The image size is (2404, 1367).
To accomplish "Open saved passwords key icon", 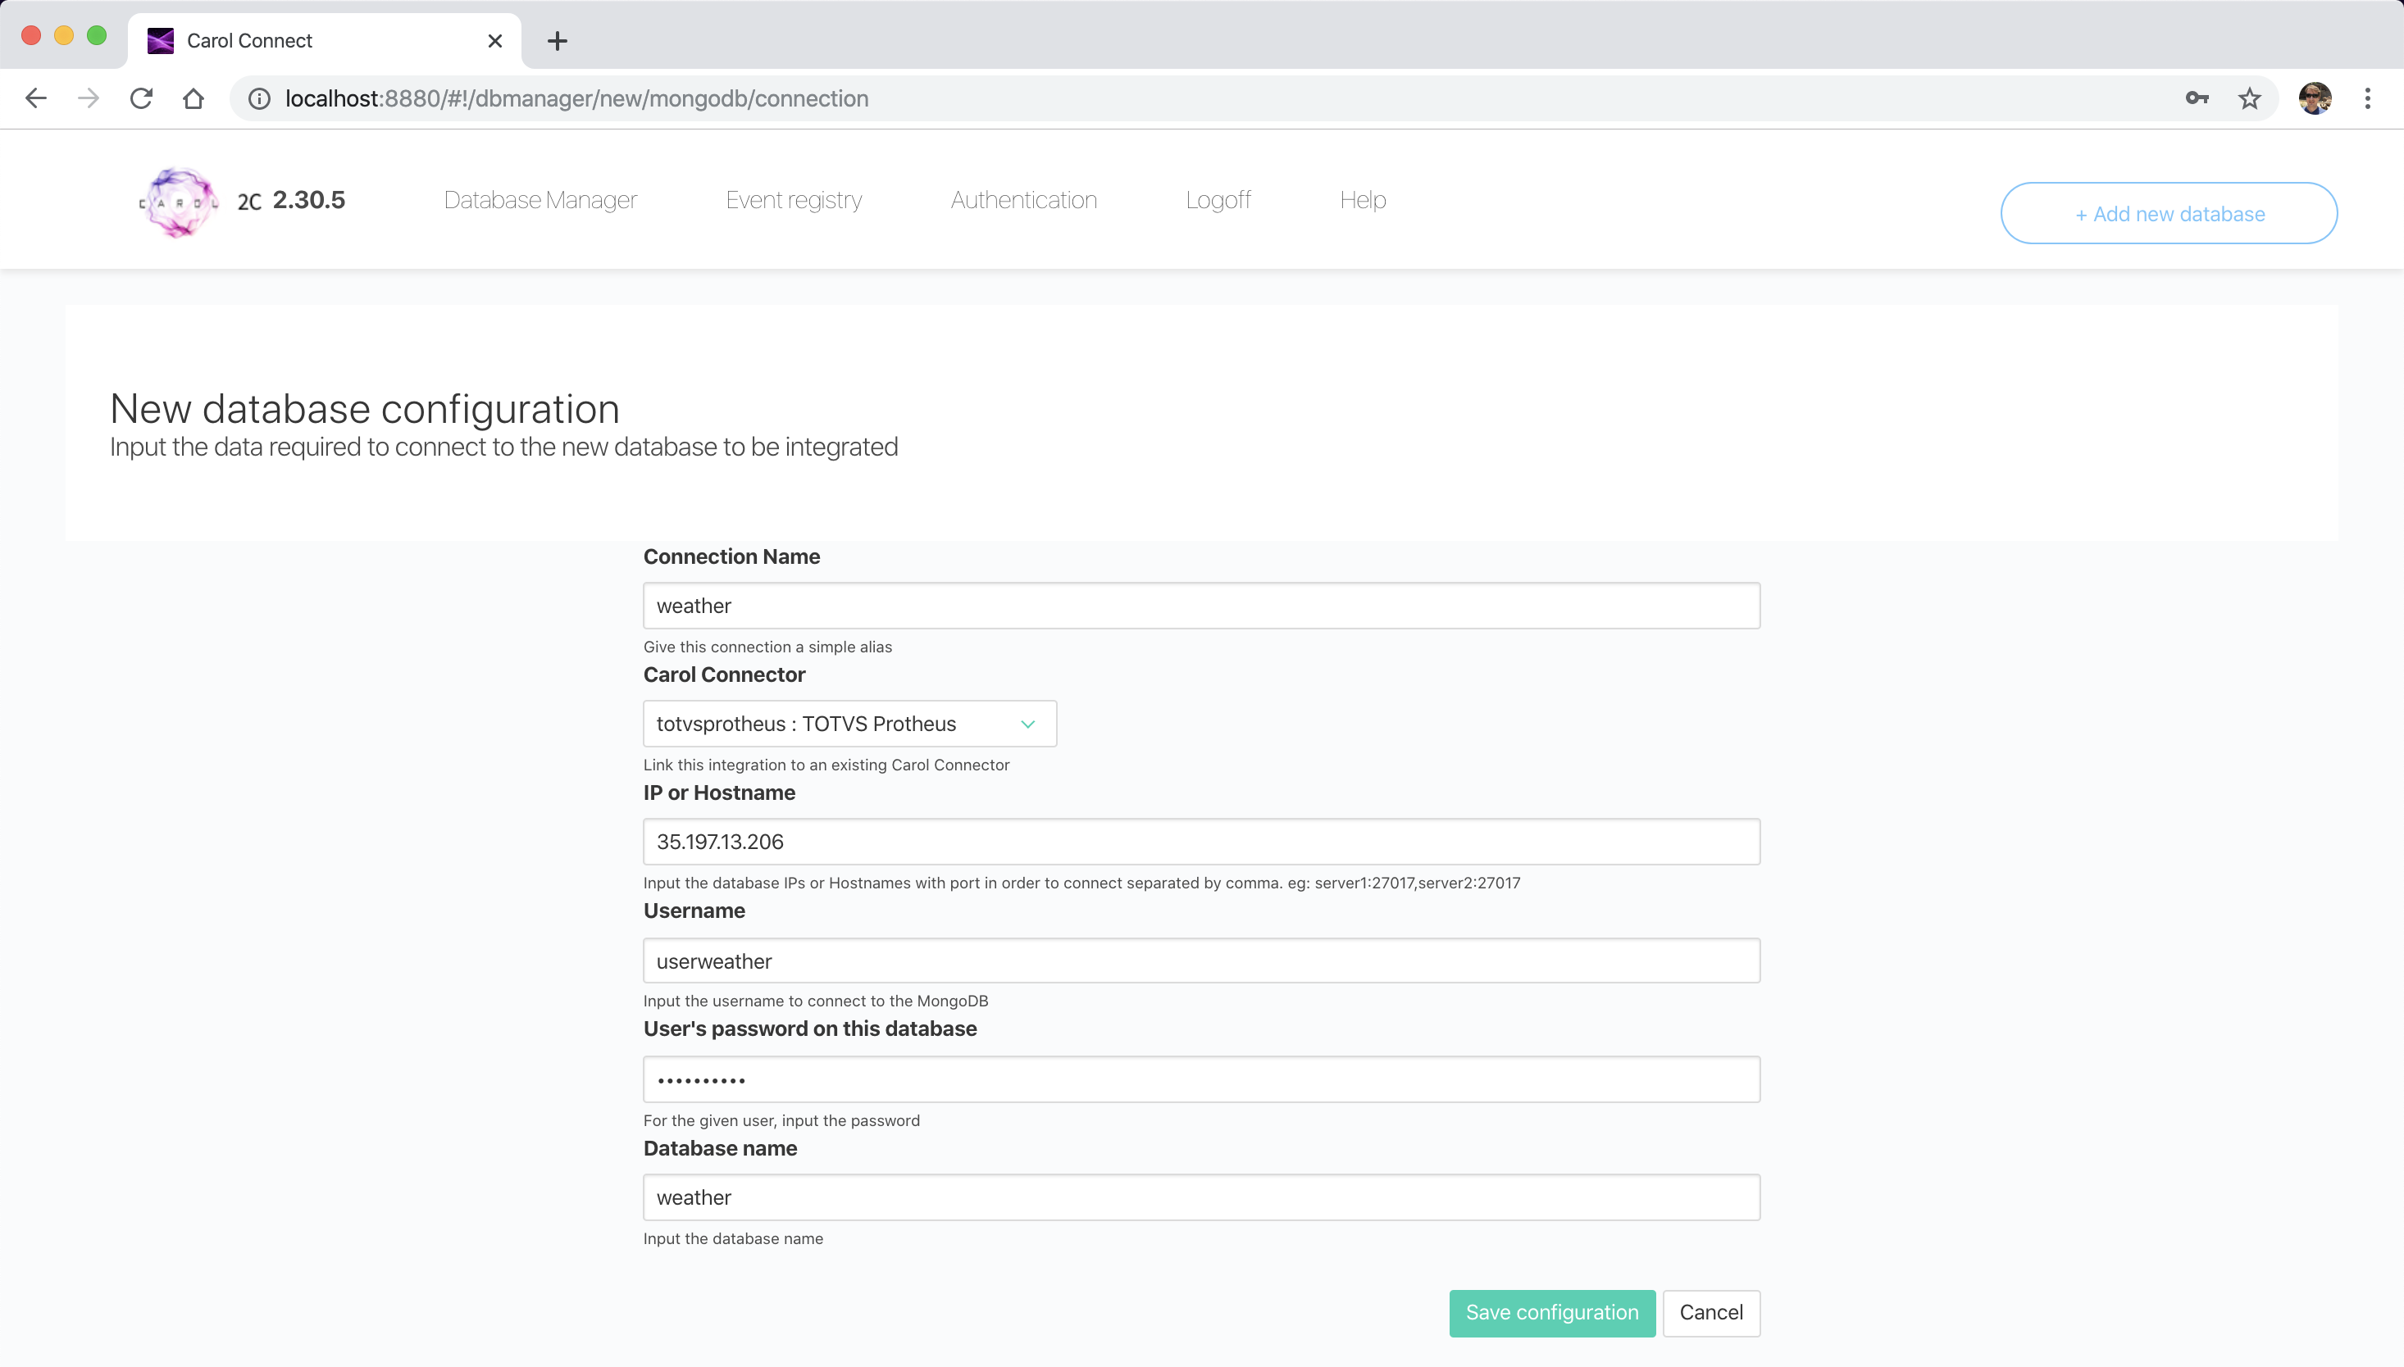I will (x=2197, y=98).
